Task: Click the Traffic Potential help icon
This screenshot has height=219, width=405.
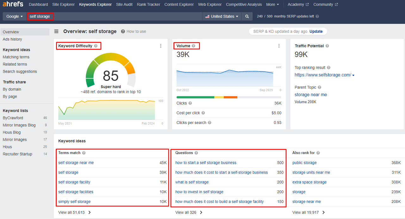Action: click(x=327, y=46)
